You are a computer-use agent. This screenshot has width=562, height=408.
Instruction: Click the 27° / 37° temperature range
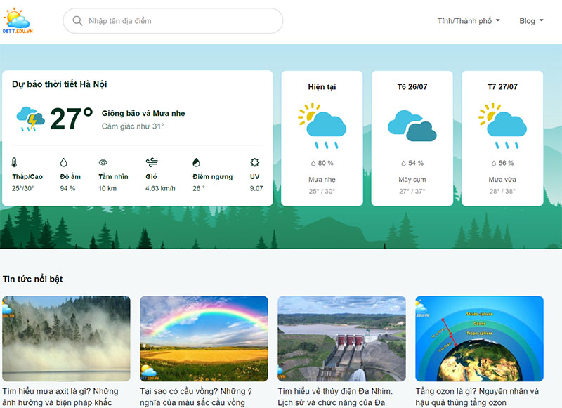pyautogui.click(x=412, y=191)
